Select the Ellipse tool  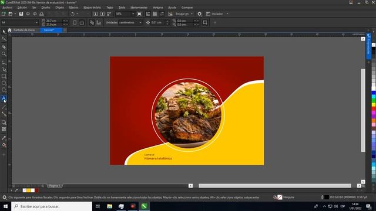[4, 83]
